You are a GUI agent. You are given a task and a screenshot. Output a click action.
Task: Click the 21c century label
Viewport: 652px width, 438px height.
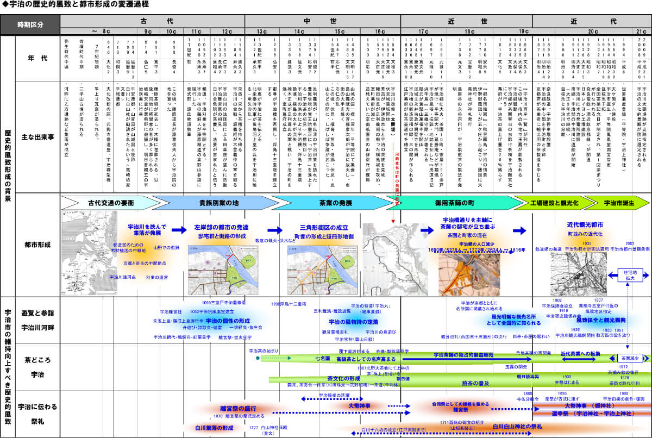pyautogui.click(x=641, y=32)
